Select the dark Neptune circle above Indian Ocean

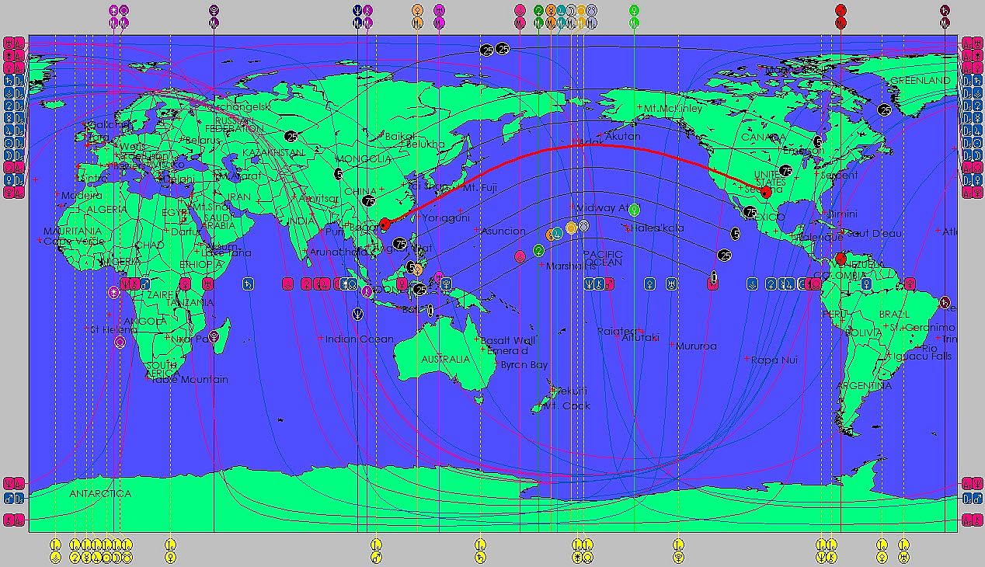click(357, 314)
